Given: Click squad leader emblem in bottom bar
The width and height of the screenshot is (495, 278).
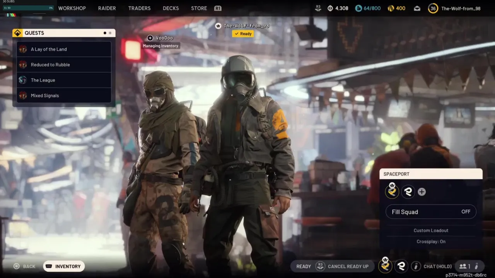Looking at the screenshot, I should tap(385, 266).
